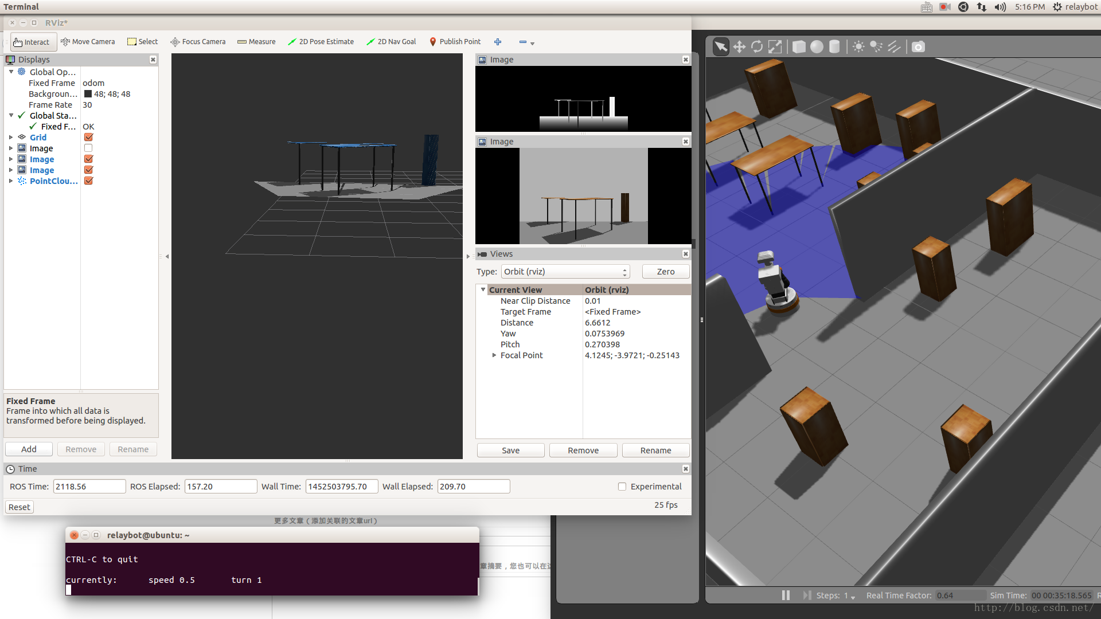
Task: Insert a sphere shape in Gazebo
Action: coord(817,47)
